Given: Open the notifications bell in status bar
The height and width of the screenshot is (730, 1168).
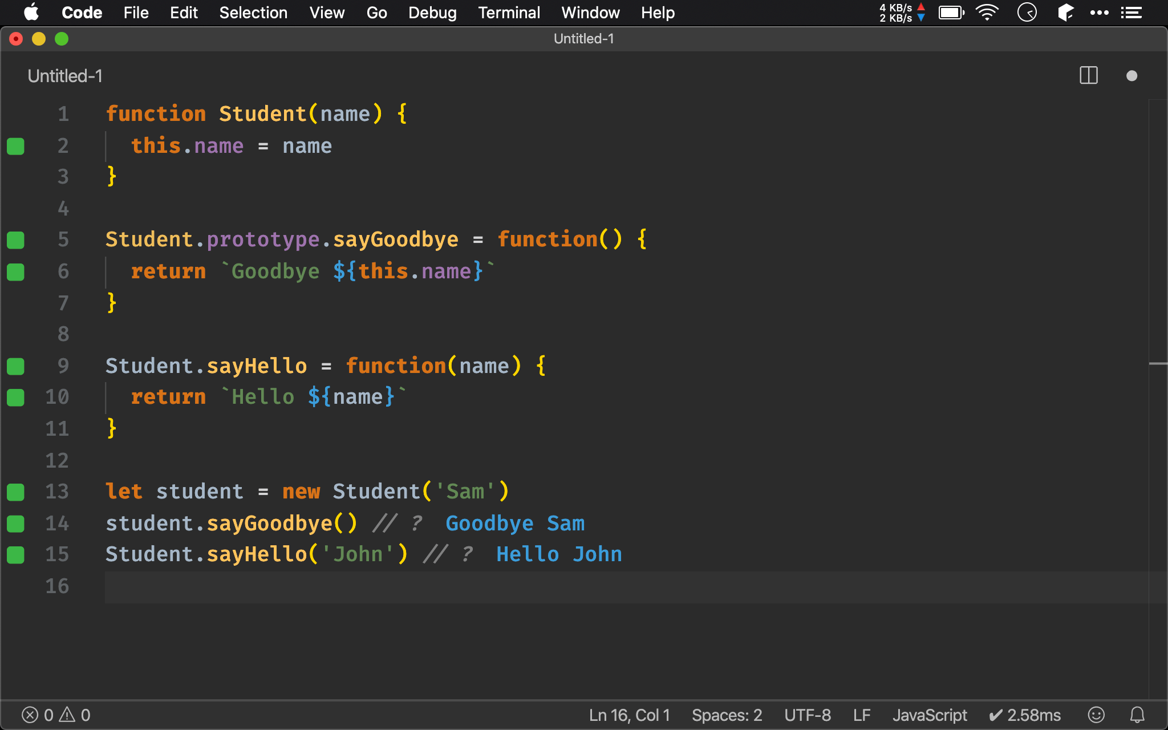Looking at the screenshot, I should point(1137,715).
